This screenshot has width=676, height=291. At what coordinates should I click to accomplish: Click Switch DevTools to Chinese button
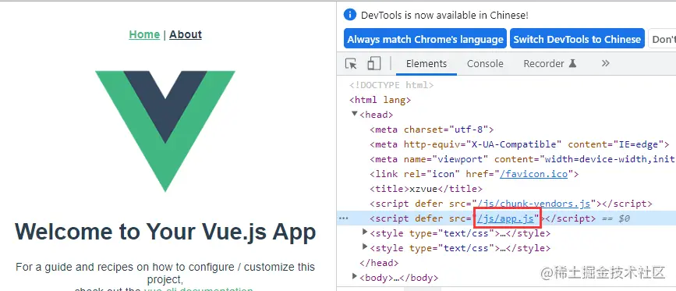tap(577, 39)
